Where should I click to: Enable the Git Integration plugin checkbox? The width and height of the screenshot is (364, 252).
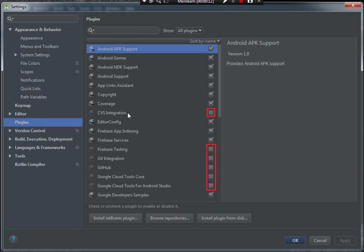tap(211, 158)
